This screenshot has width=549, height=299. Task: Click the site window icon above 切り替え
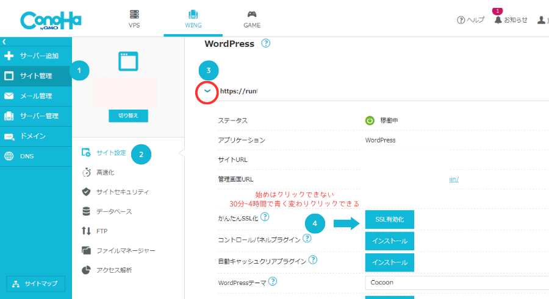point(128,61)
